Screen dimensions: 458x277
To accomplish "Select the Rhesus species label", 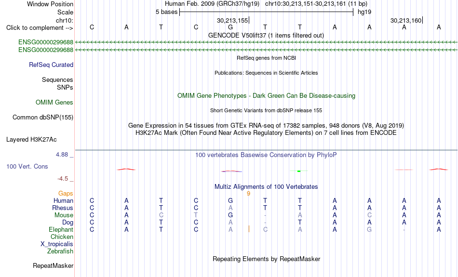I will (x=62, y=208).
